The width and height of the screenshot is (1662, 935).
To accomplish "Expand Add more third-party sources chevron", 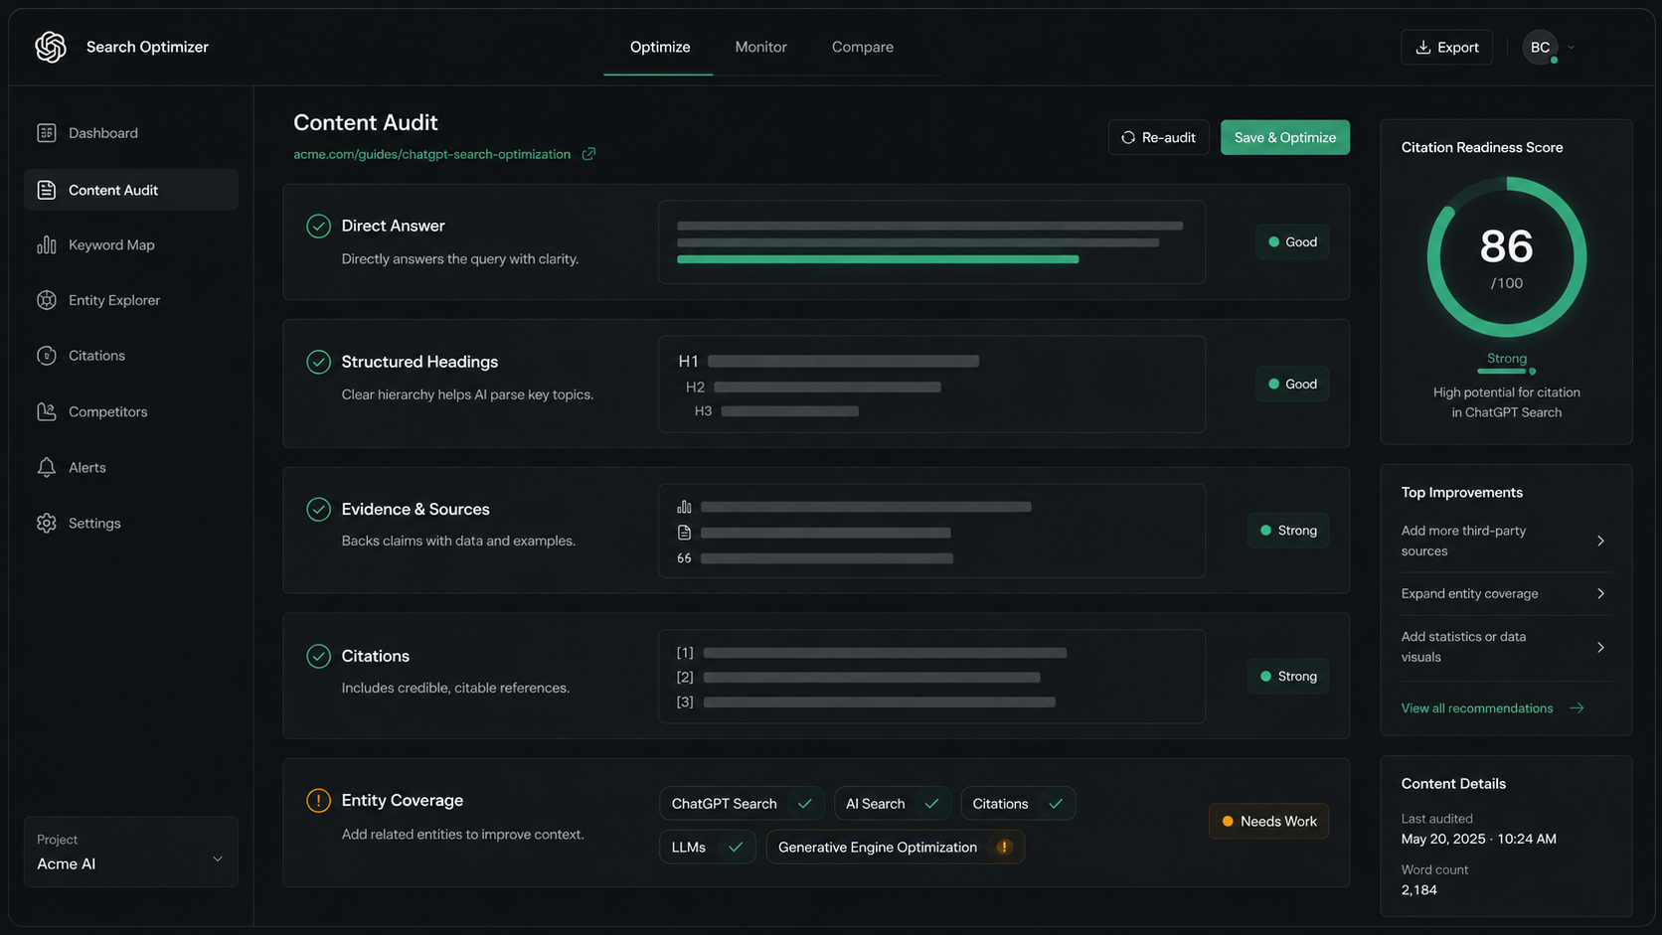I will pos(1600,542).
